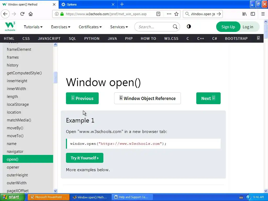Go to Previous reference page

point(82,98)
